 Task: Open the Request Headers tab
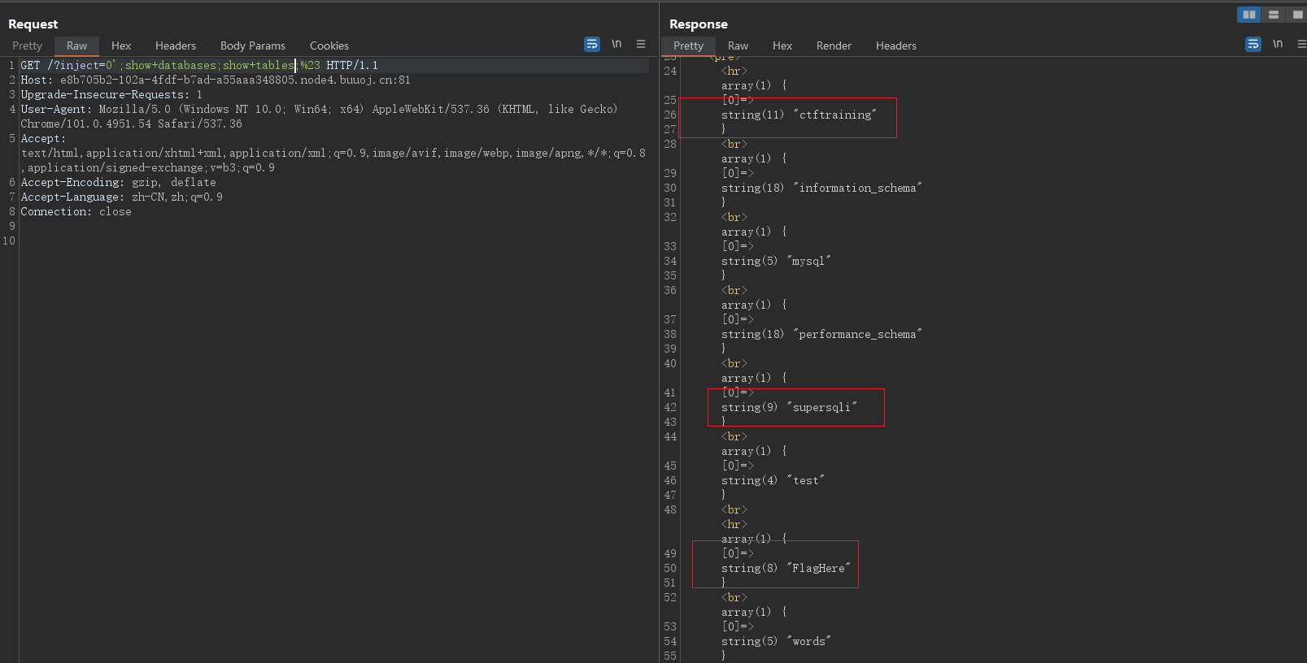point(176,45)
